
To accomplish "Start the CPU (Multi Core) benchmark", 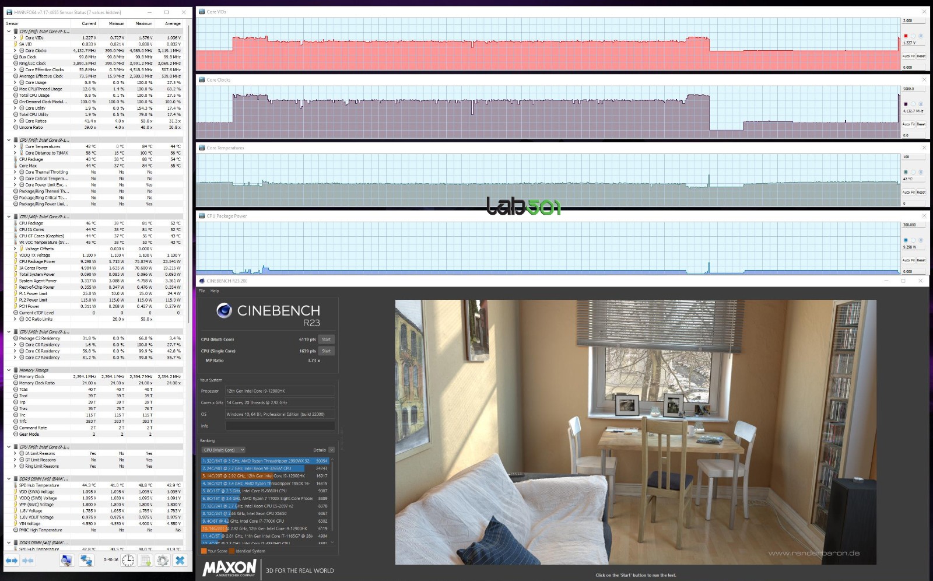I will [326, 339].
